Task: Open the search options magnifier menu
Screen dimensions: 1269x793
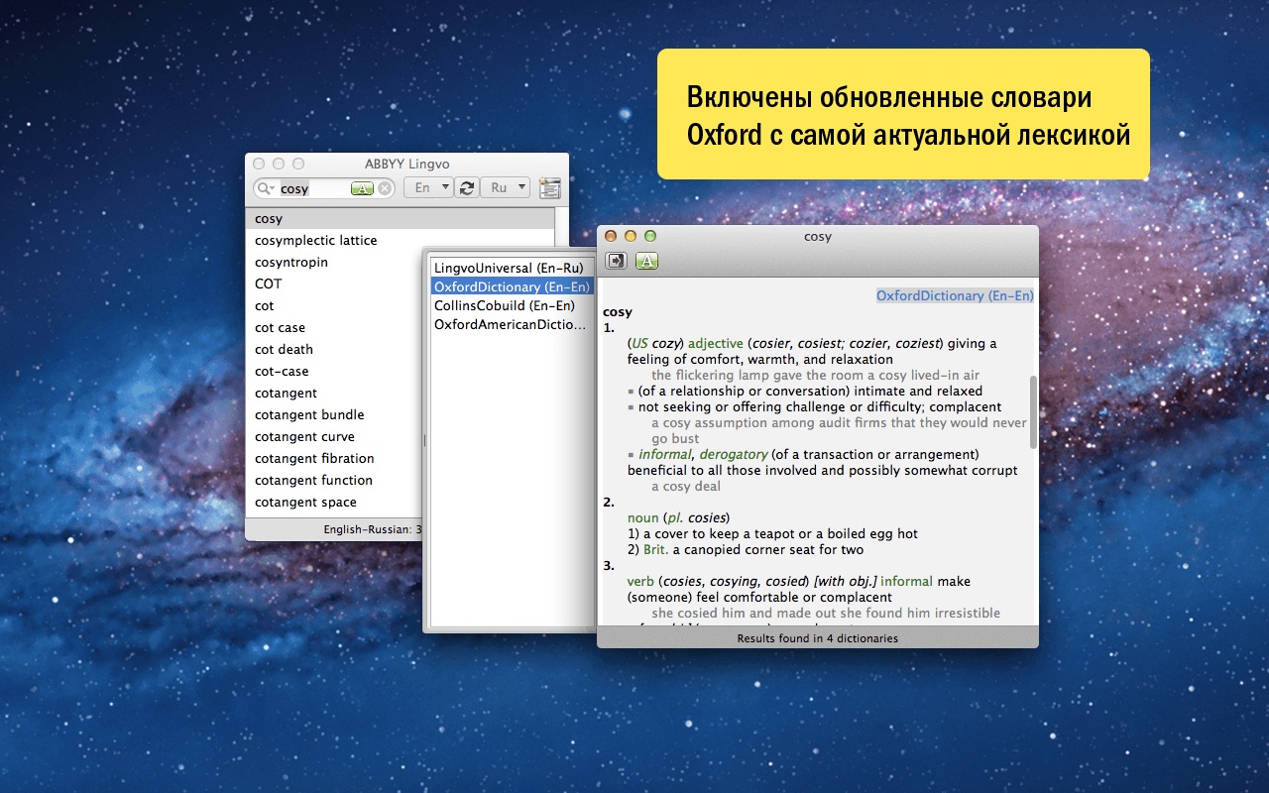Action: pos(265,188)
